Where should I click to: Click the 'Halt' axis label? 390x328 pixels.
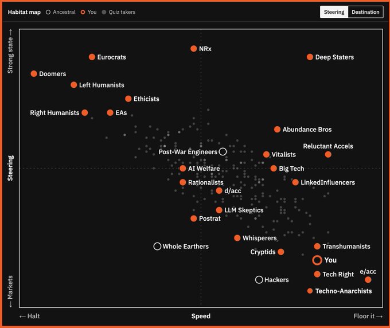pyautogui.click(x=30, y=316)
